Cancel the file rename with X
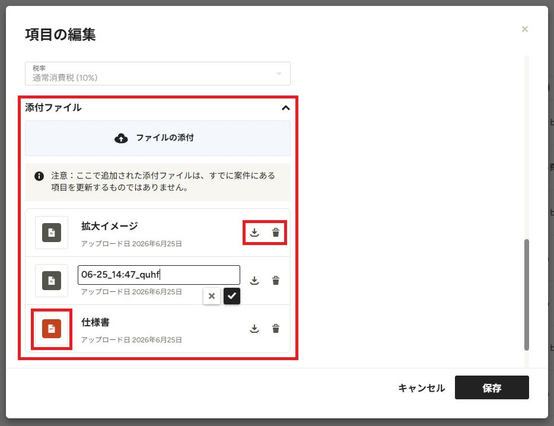This screenshot has height=426, width=554. (212, 296)
